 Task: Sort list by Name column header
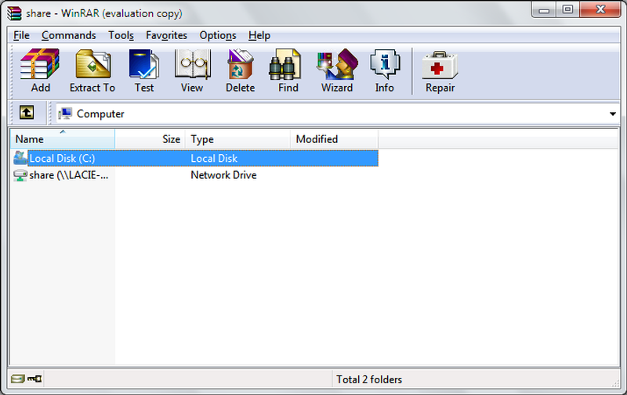point(63,139)
